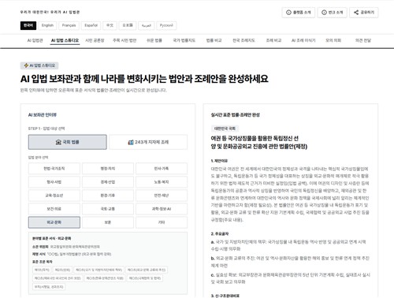Choose the 교육·청소년 field
Screen dimensions: 394x298
click(54, 196)
